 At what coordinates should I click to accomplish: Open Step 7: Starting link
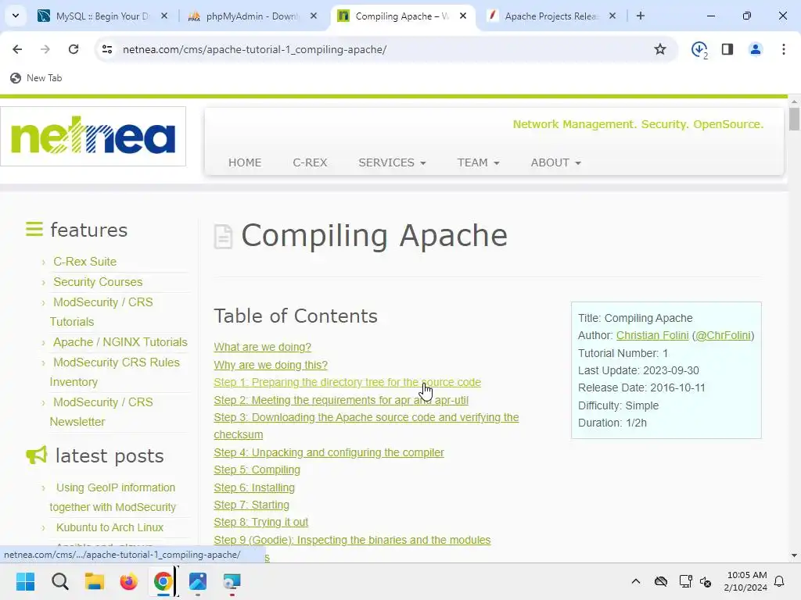(x=251, y=505)
